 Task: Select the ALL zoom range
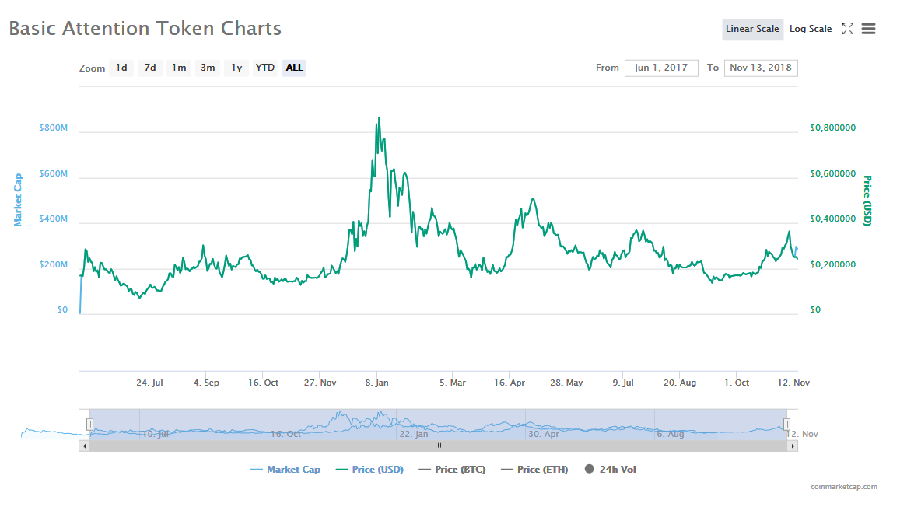pos(294,68)
